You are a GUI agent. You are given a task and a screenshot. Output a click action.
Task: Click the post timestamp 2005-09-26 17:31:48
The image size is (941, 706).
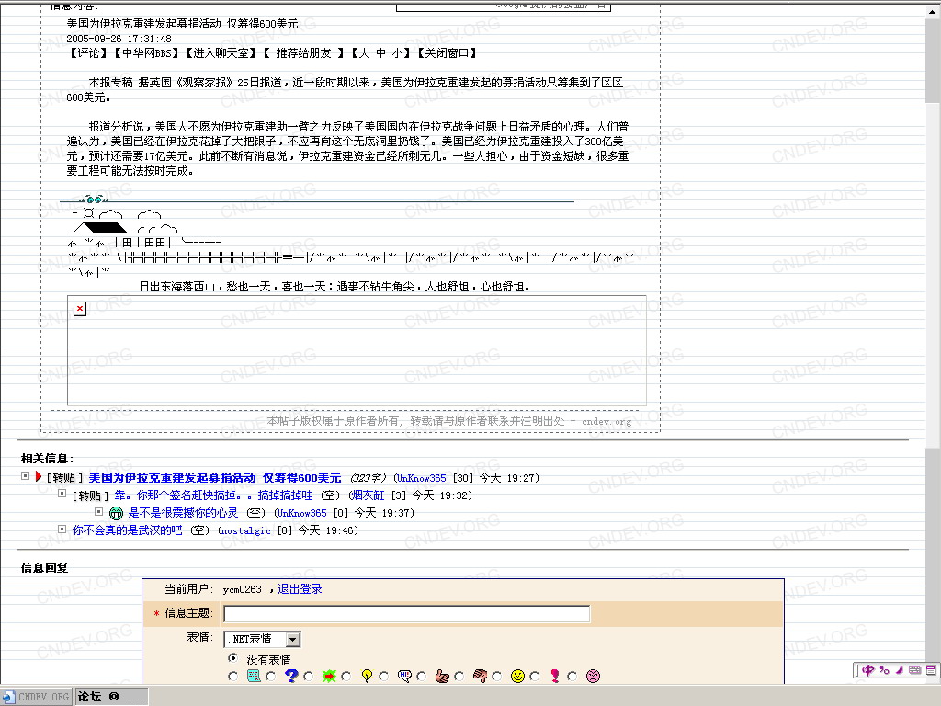(x=119, y=39)
